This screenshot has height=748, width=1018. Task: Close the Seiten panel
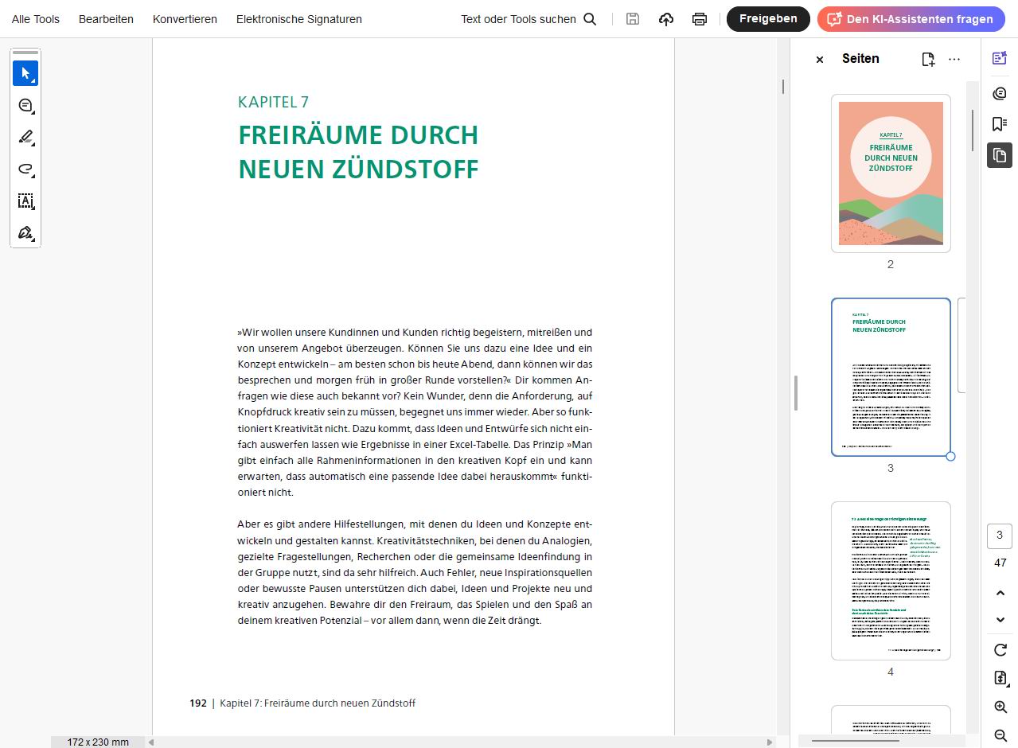[x=820, y=59]
